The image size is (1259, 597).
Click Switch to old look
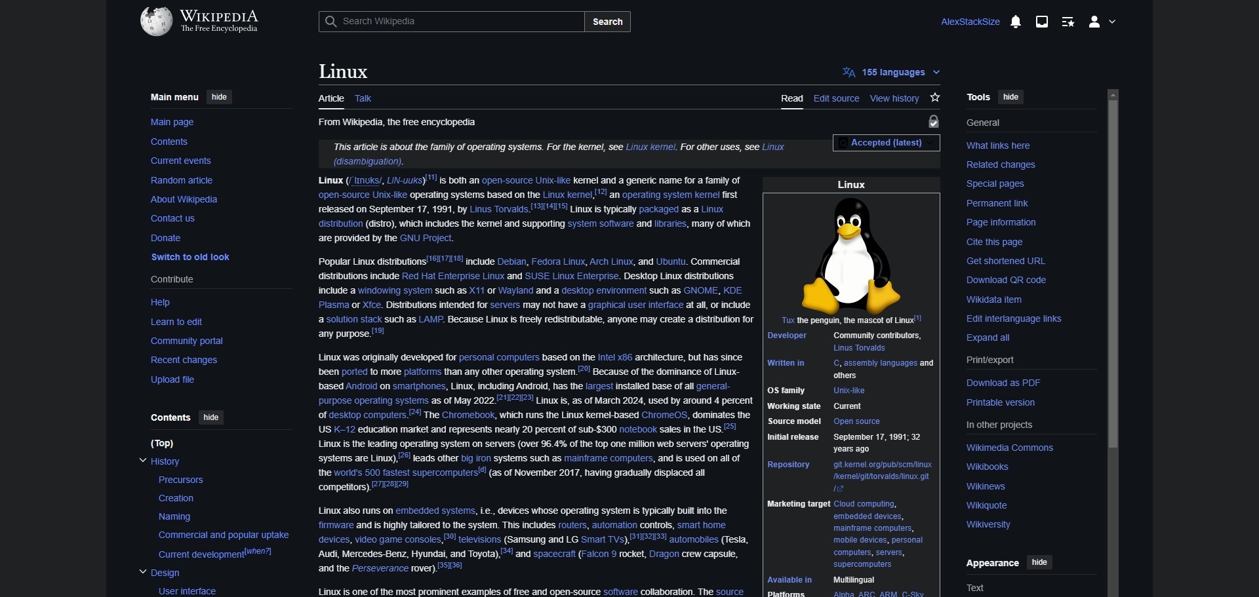(190, 257)
